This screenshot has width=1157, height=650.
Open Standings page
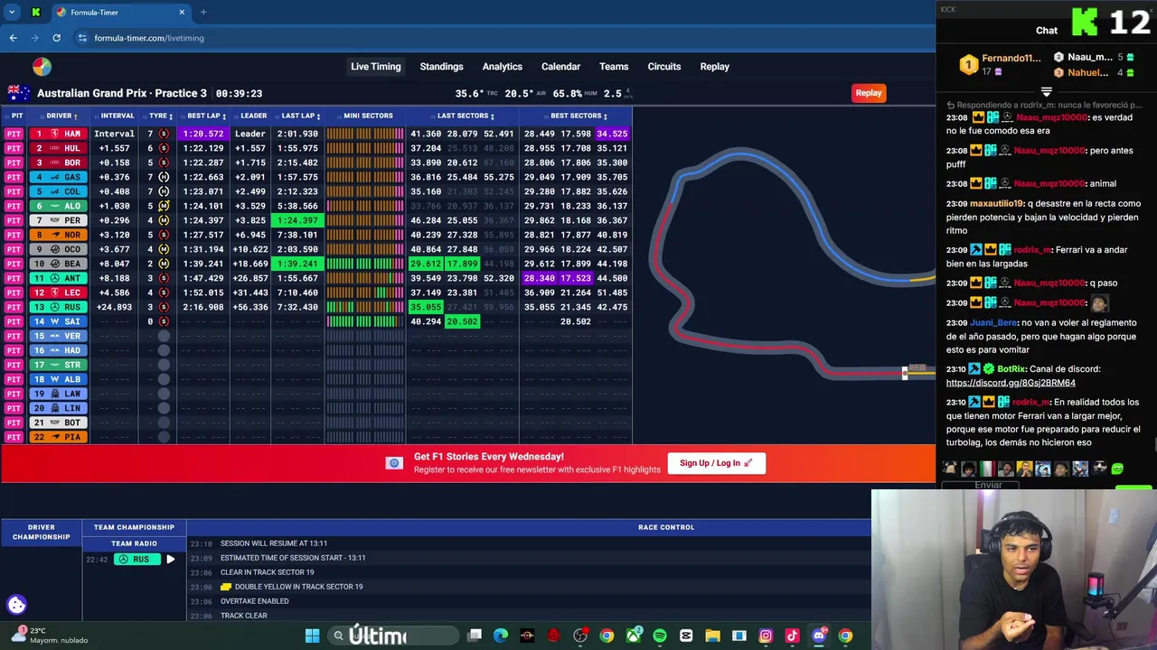[x=441, y=67]
